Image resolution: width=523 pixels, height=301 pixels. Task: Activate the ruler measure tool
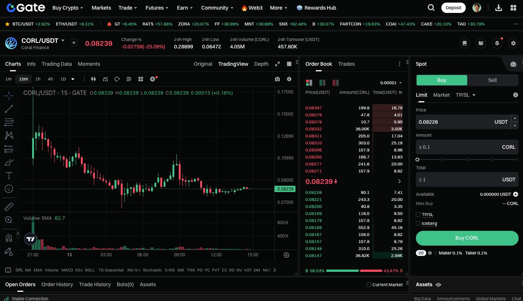click(x=9, y=206)
